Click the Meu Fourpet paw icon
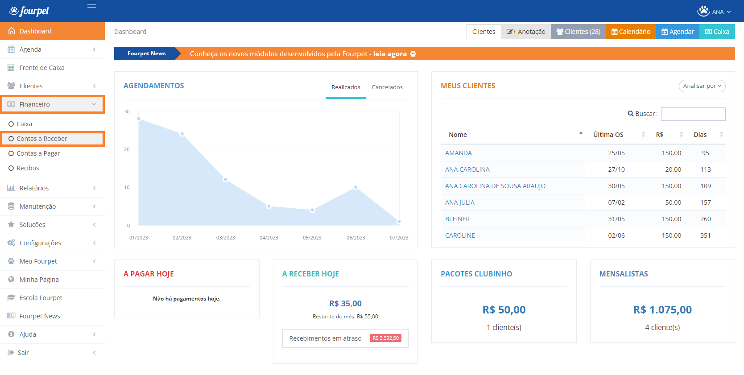 tap(11, 261)
